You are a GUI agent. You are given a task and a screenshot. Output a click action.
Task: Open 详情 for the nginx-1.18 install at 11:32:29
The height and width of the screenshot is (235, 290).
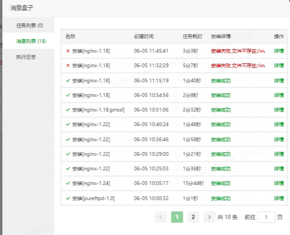point(279,66)
